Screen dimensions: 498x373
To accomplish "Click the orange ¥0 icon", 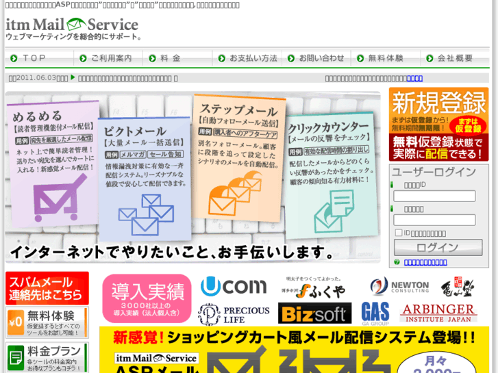I will coord(16,322).
